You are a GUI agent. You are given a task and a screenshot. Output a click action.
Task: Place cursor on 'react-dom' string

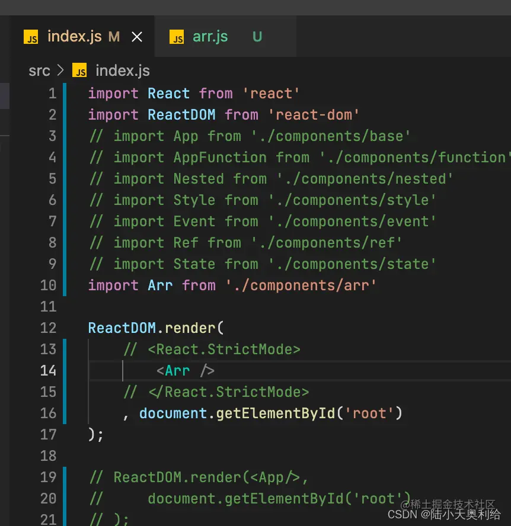point(314,115)
